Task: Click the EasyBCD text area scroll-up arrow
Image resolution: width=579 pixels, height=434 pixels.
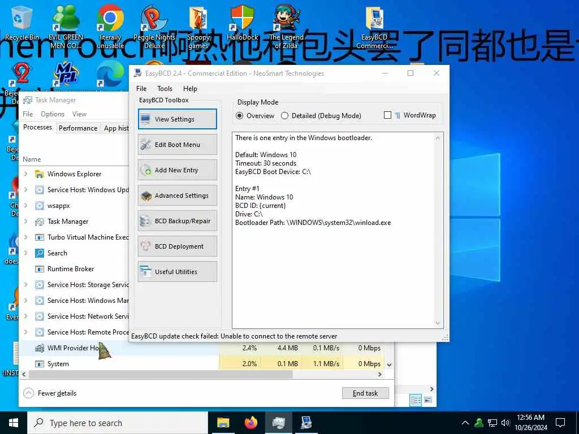Action: click(438, 138)
